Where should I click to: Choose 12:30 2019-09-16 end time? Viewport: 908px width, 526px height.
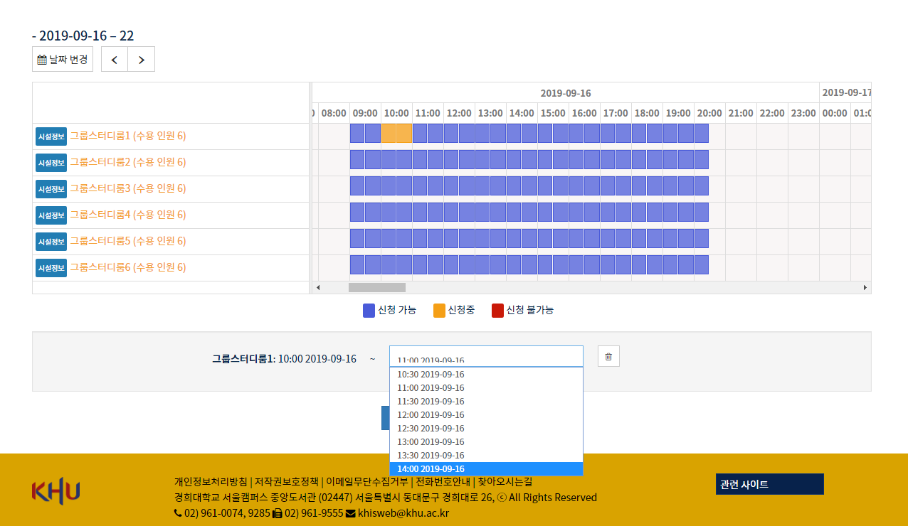[486, 429]
